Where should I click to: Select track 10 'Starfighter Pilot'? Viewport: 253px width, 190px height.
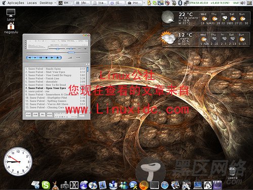(55, 98)
